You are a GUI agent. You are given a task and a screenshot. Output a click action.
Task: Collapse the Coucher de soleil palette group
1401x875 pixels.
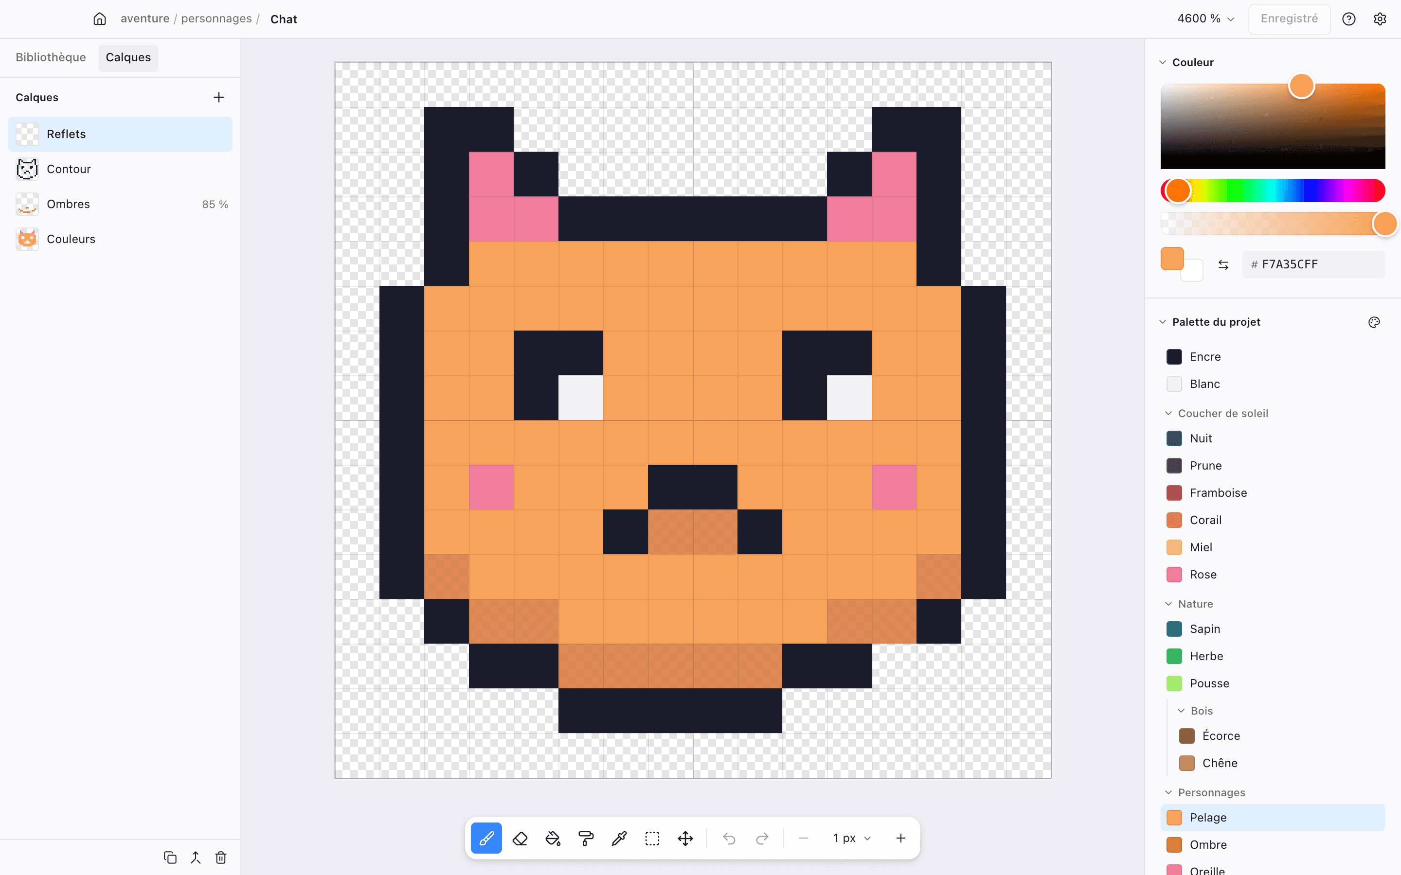coord(1168,413)
